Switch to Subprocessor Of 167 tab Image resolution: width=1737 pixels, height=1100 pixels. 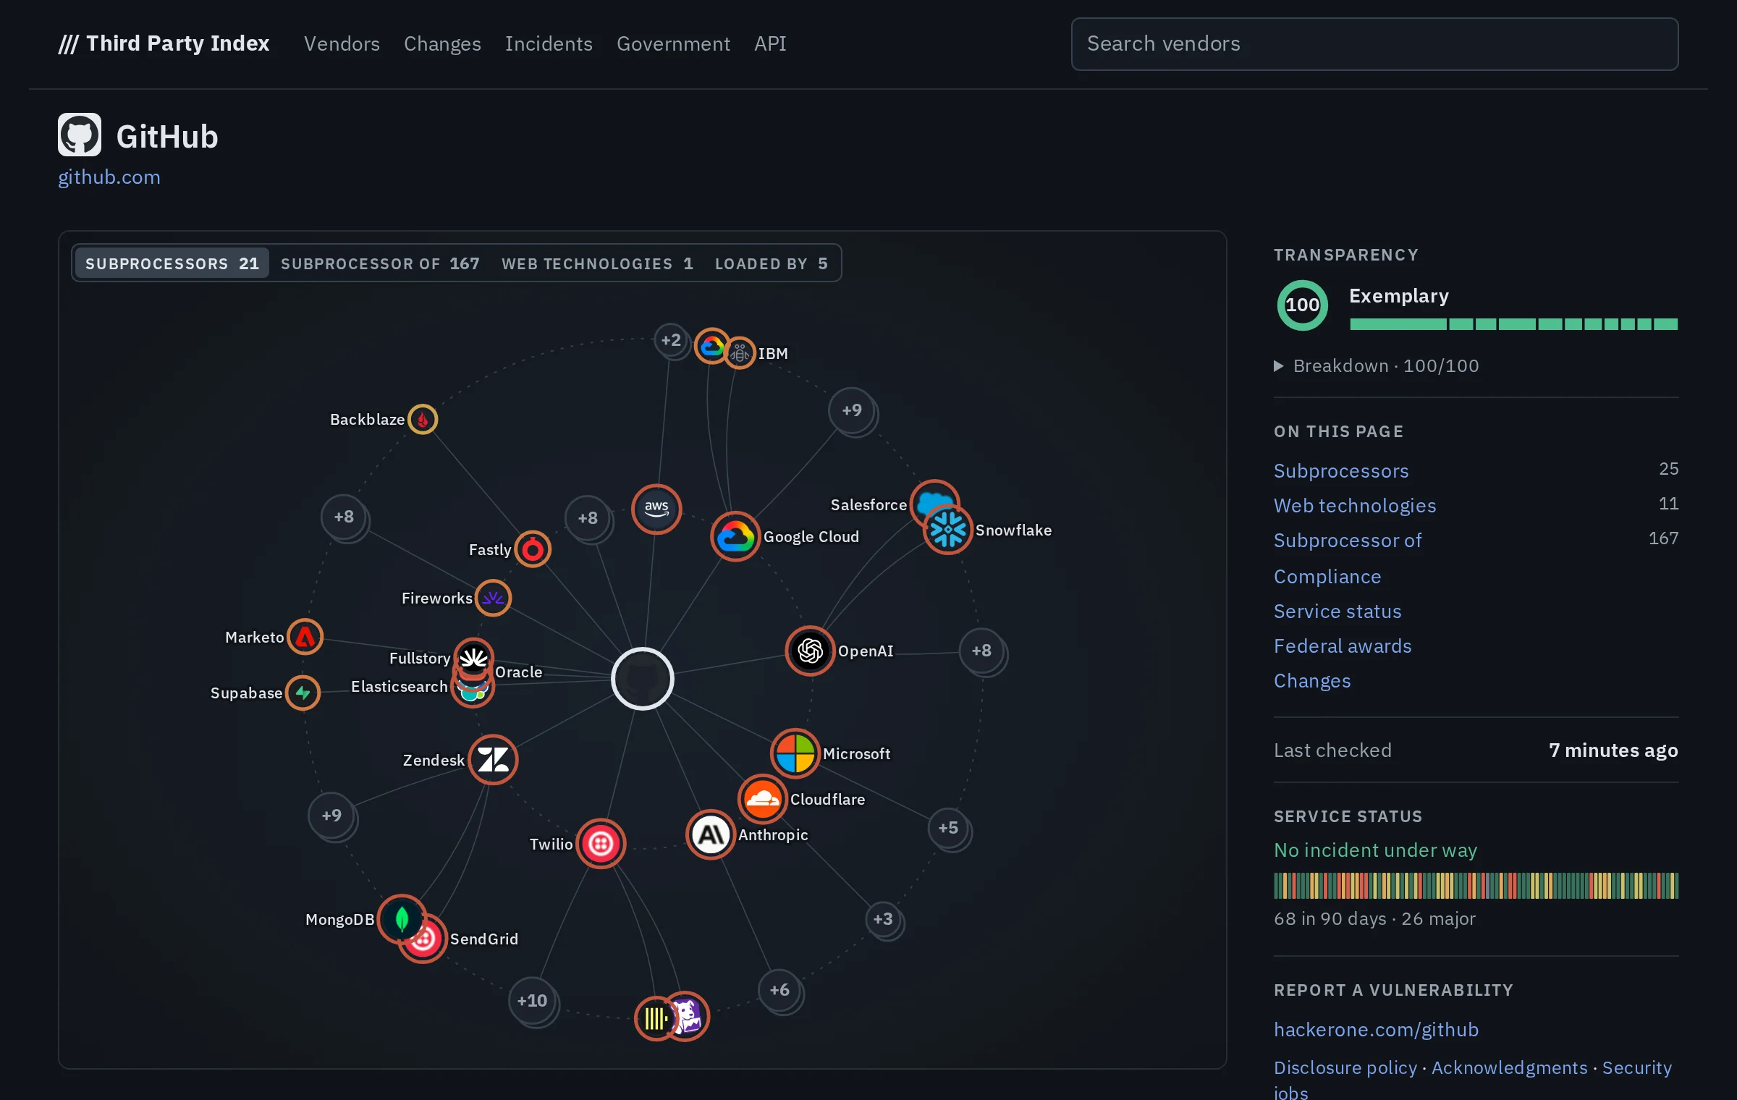380,263
